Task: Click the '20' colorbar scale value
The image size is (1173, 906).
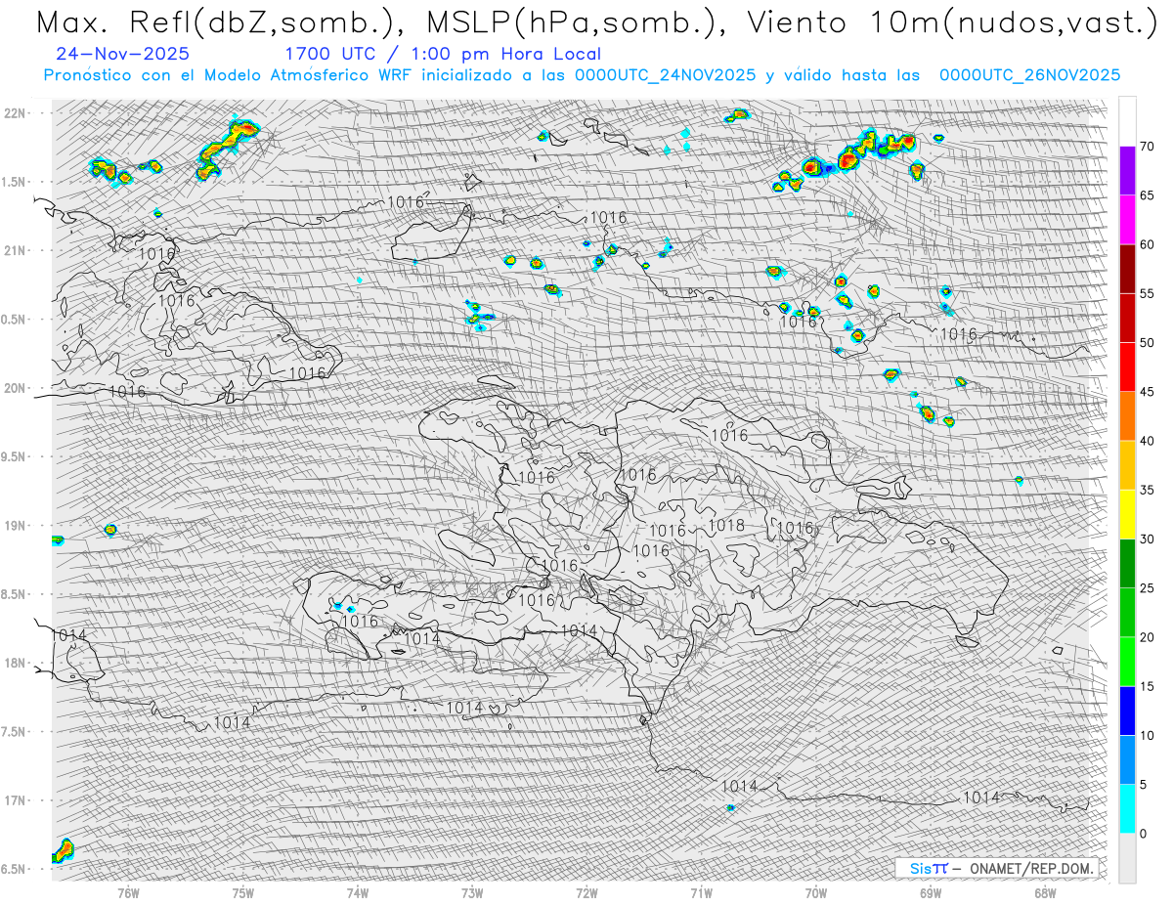Action: (x=1147, y=637)
